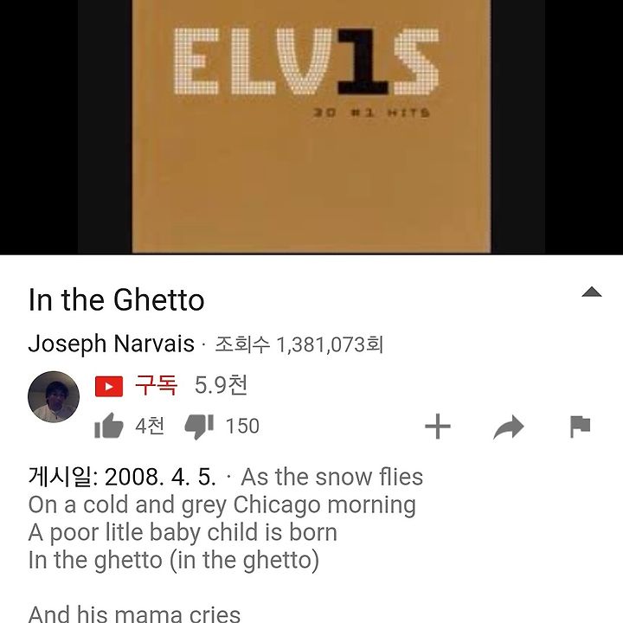Tap the Chicago morning lyrics line
Screen dimensions: 623x623
[222, 505]
